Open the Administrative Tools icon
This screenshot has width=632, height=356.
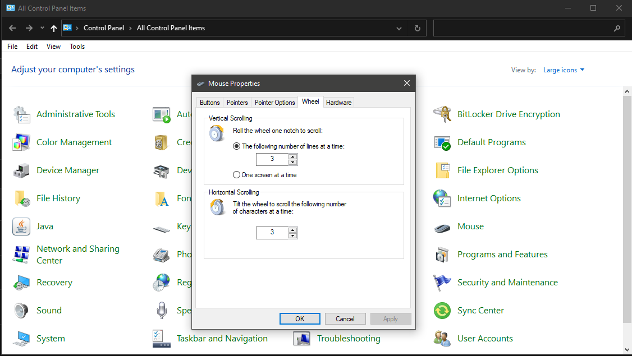coord(21,114)
